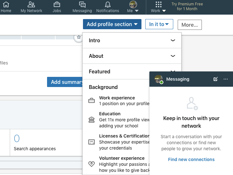Open the Me account menu
Viewport: 233px width, 175px height.
tap(133, 7)
